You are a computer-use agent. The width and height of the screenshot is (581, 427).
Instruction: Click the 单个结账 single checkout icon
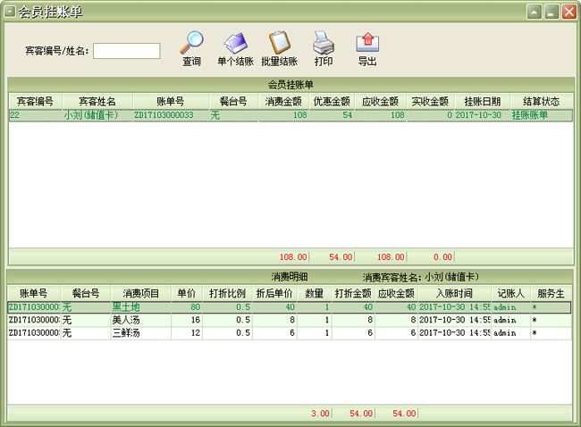click(x=235, y=44)
